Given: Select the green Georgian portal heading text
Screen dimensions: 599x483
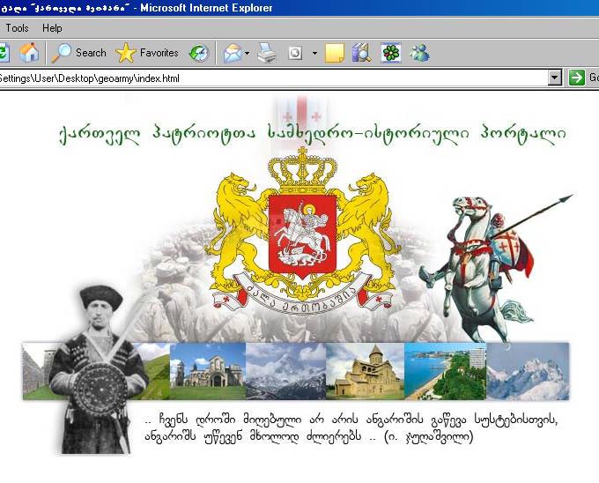Looking at the screenshot, I should click(x=312, y=135).
